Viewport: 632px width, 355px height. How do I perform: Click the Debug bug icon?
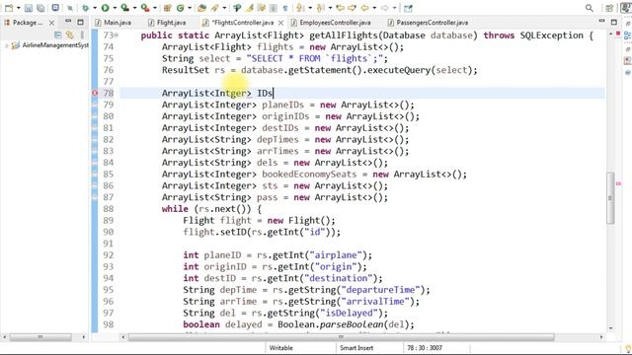click(86, 8)
